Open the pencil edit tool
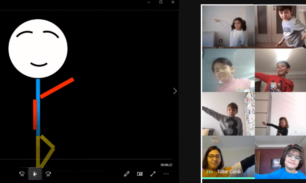The width and height of the screenshot is (306, 183). click(x=127, y=174)
